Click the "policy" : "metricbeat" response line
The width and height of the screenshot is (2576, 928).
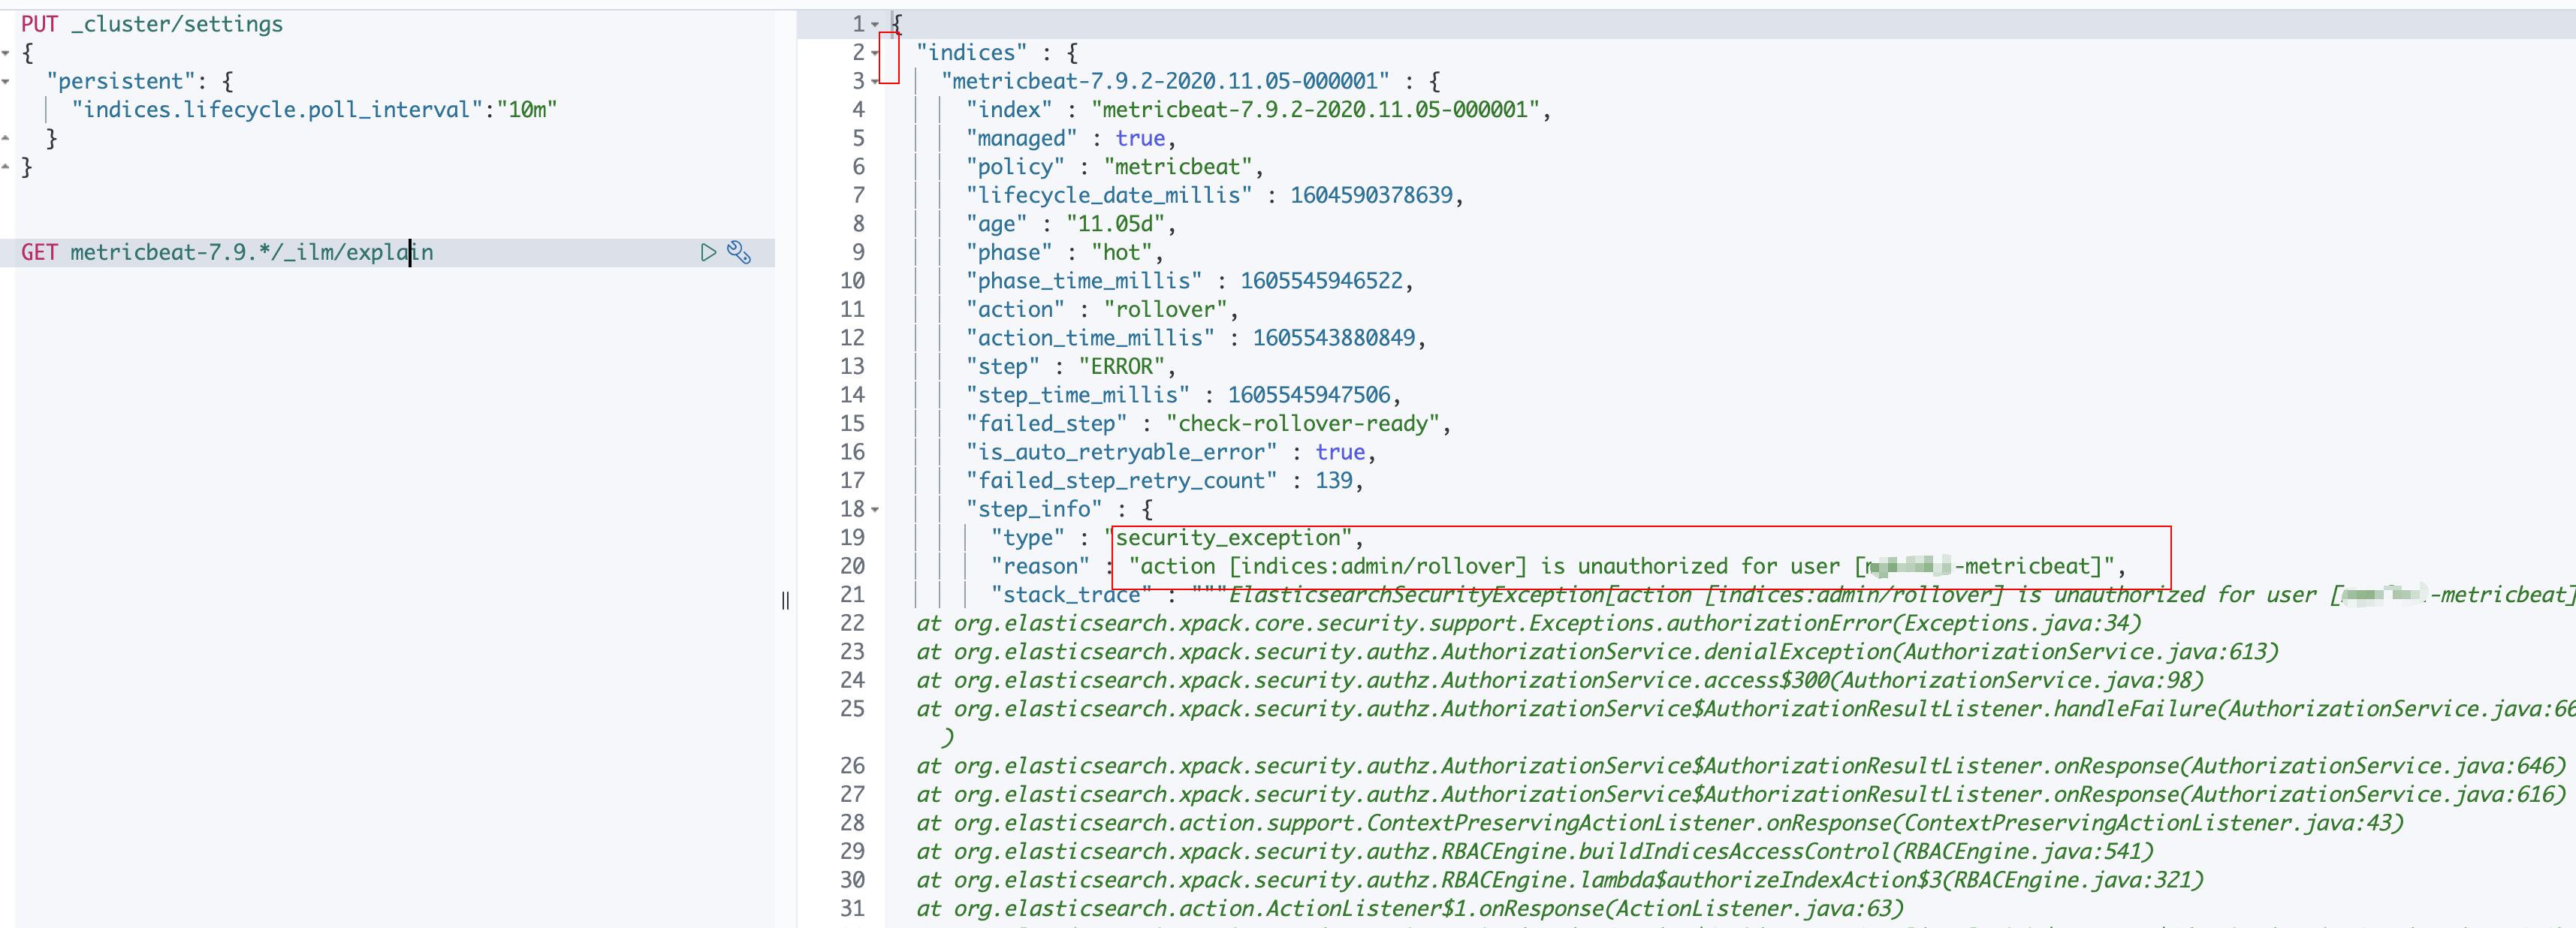1115,166
